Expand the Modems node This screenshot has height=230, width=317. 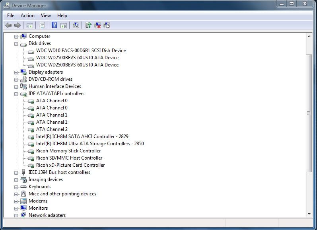tap(16, 201)
